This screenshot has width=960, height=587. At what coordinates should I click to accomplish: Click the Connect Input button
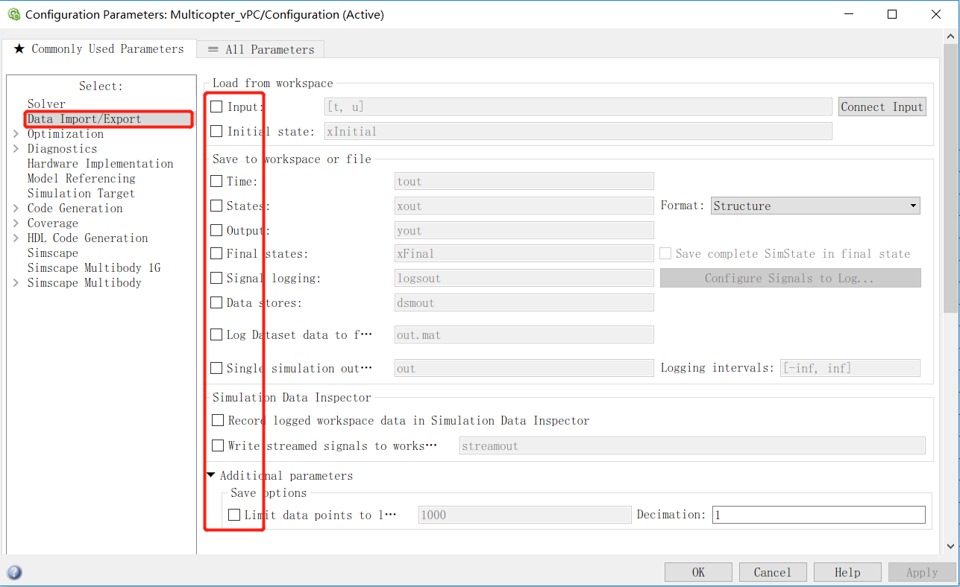click(882, 107)
